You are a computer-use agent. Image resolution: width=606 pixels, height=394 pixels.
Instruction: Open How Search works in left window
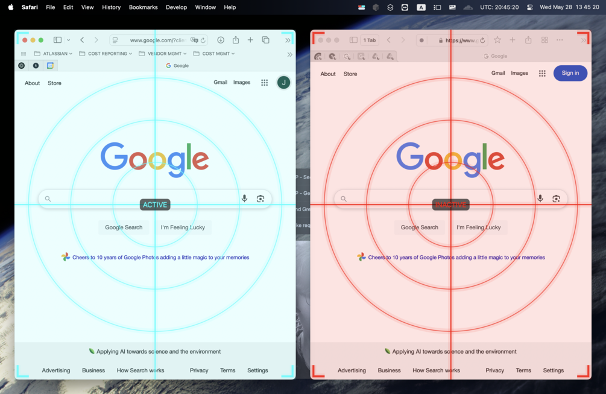(x=140, y=370)
